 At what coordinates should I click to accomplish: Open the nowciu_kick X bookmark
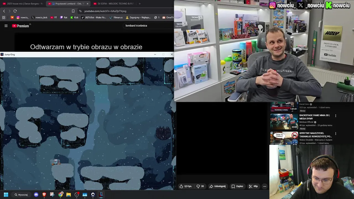[40, 17]
